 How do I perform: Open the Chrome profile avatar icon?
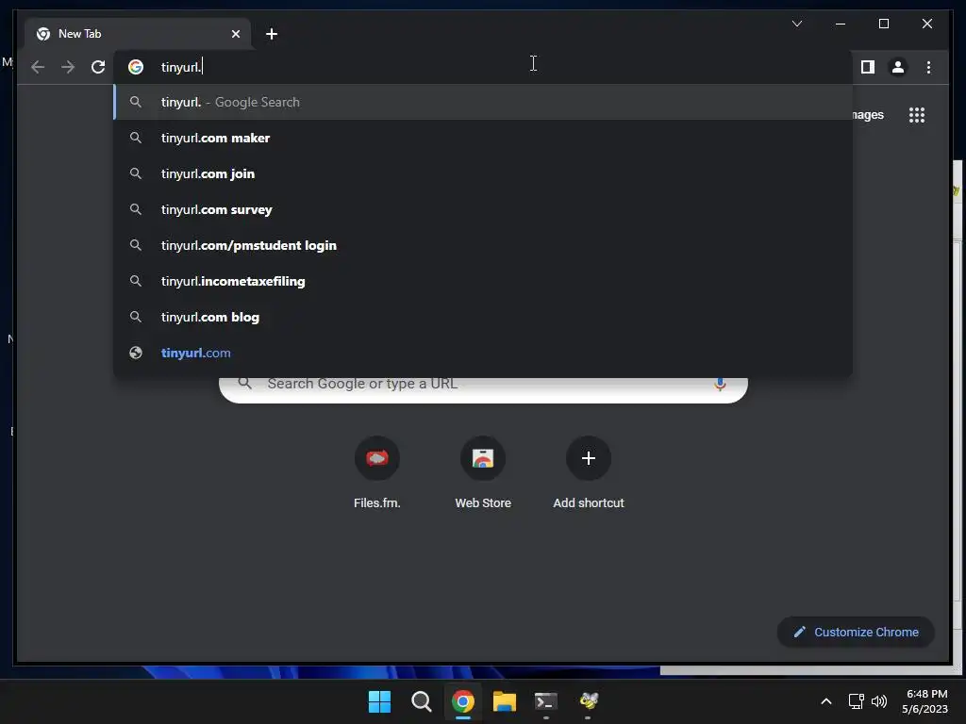click(x=898, y=67)
